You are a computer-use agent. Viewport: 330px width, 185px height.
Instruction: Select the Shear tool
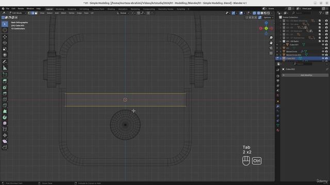tap(5, 141)
